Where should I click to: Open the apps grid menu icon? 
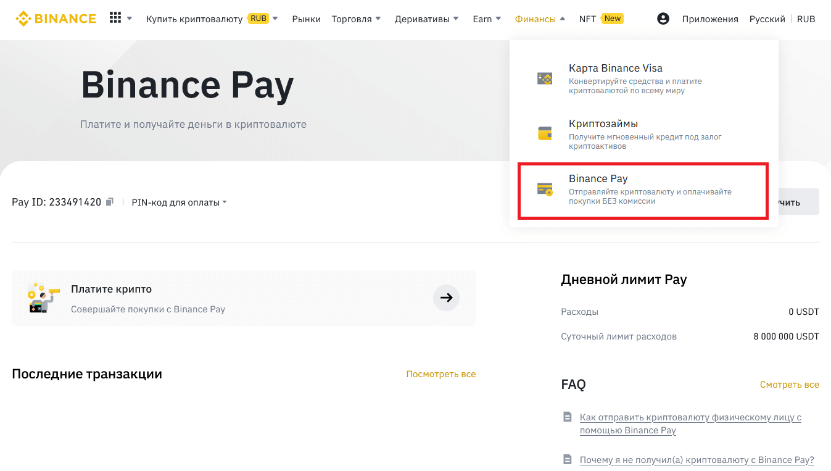tap(115, 18)
